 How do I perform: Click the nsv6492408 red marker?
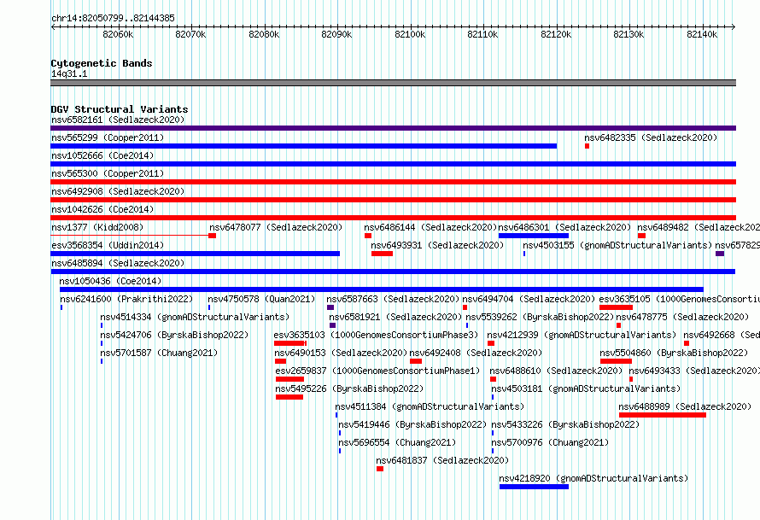tap(416, 361)
